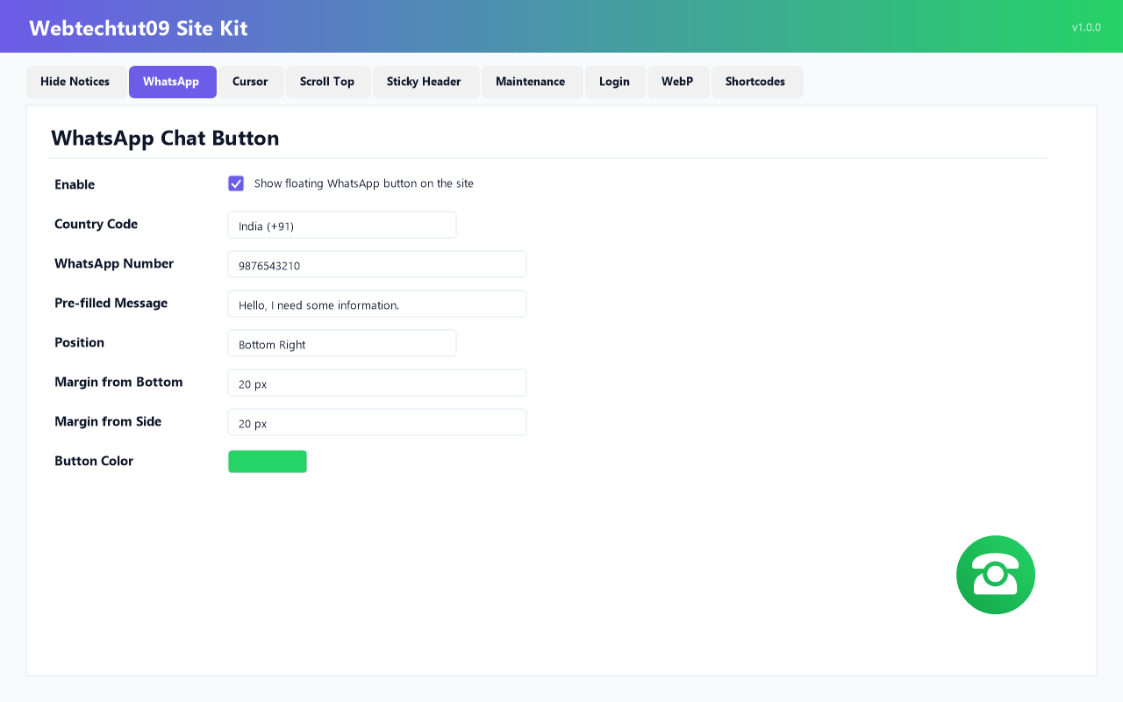
Task: Click the 'Show floating WhatsApp button' label
Action: 364,183
